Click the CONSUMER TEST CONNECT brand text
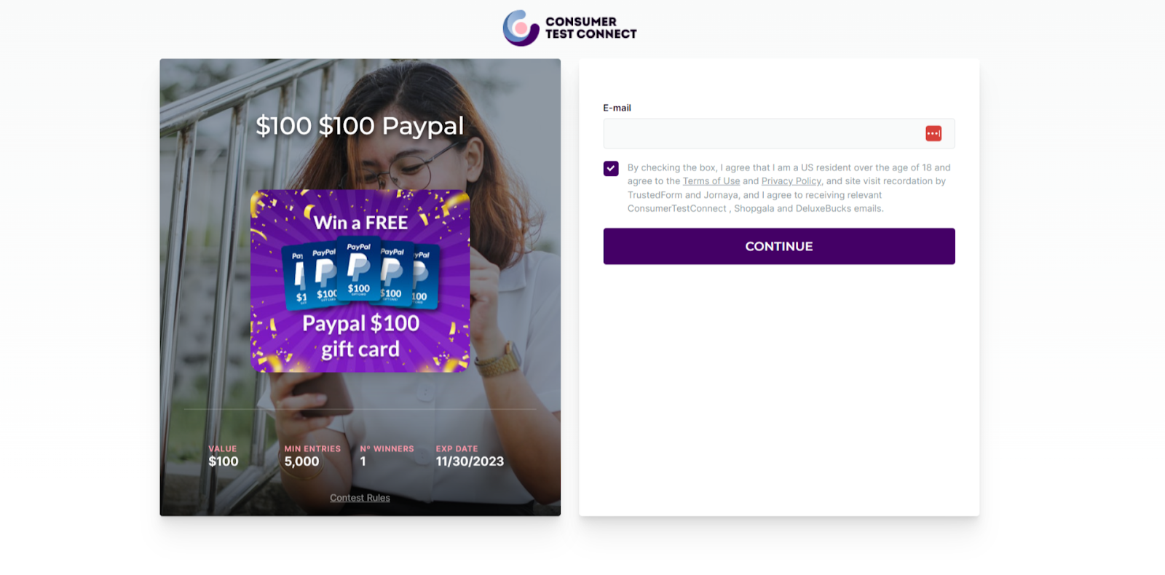This screenshot has height=575, width=1165. [x=591, y=28]
